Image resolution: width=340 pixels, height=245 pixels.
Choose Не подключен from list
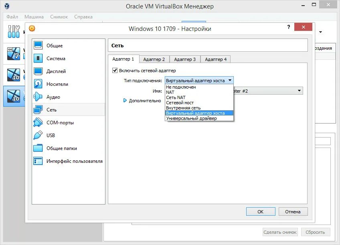tap(199, 87)
